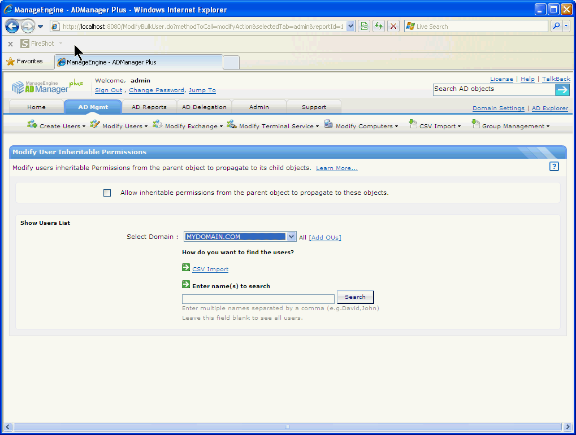The width and height of the screenshot is (576, 435).
Task: Click the Sign Out link
Action: click(x=109, y=90)
